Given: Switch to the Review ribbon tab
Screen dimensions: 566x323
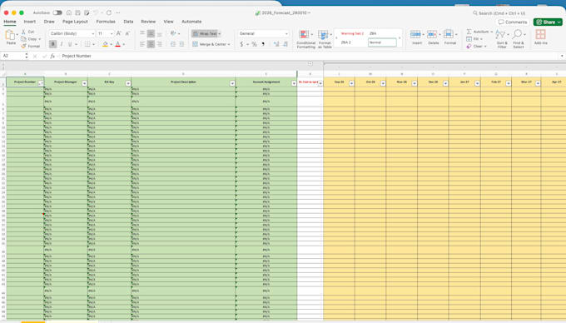Looking at the screenshot, I should pyautogui.click(x=148, y=22).
